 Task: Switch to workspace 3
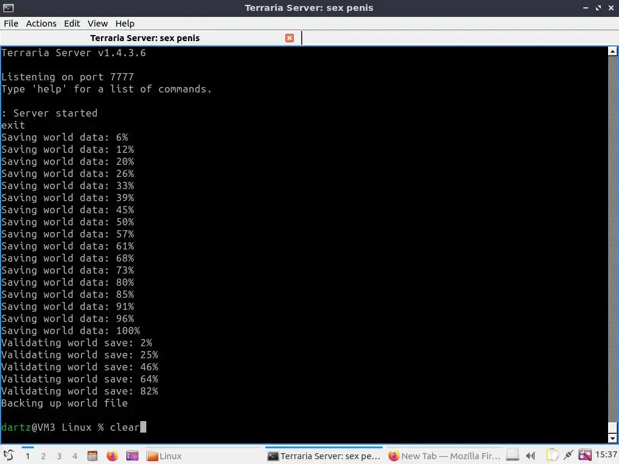click(59, 456)
